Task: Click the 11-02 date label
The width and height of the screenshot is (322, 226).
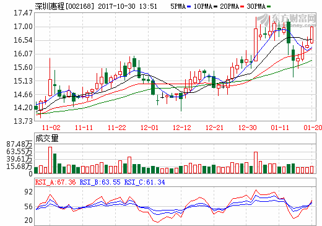Action: pos(51,128)
